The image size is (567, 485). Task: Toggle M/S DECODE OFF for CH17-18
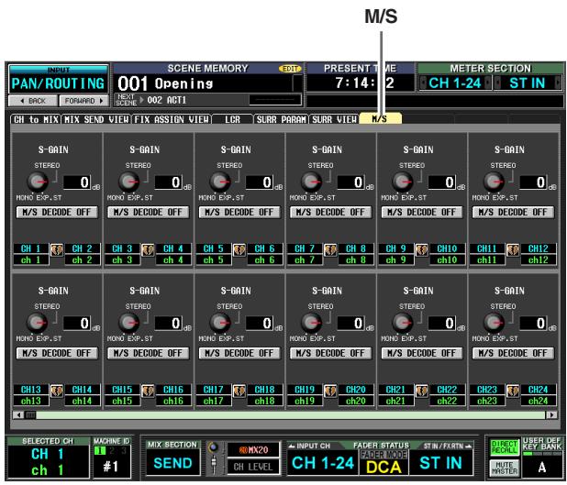[x=239, y=353]
